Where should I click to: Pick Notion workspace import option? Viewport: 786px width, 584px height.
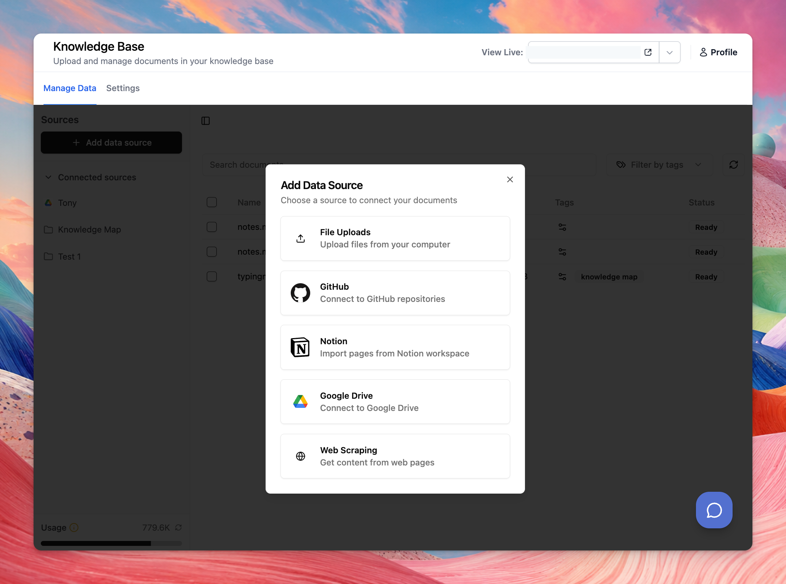pos(395,347)
